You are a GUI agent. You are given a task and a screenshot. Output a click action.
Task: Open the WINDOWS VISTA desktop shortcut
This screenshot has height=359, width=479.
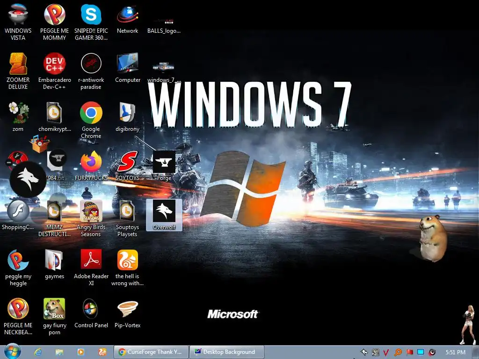[x=18, y=22]
